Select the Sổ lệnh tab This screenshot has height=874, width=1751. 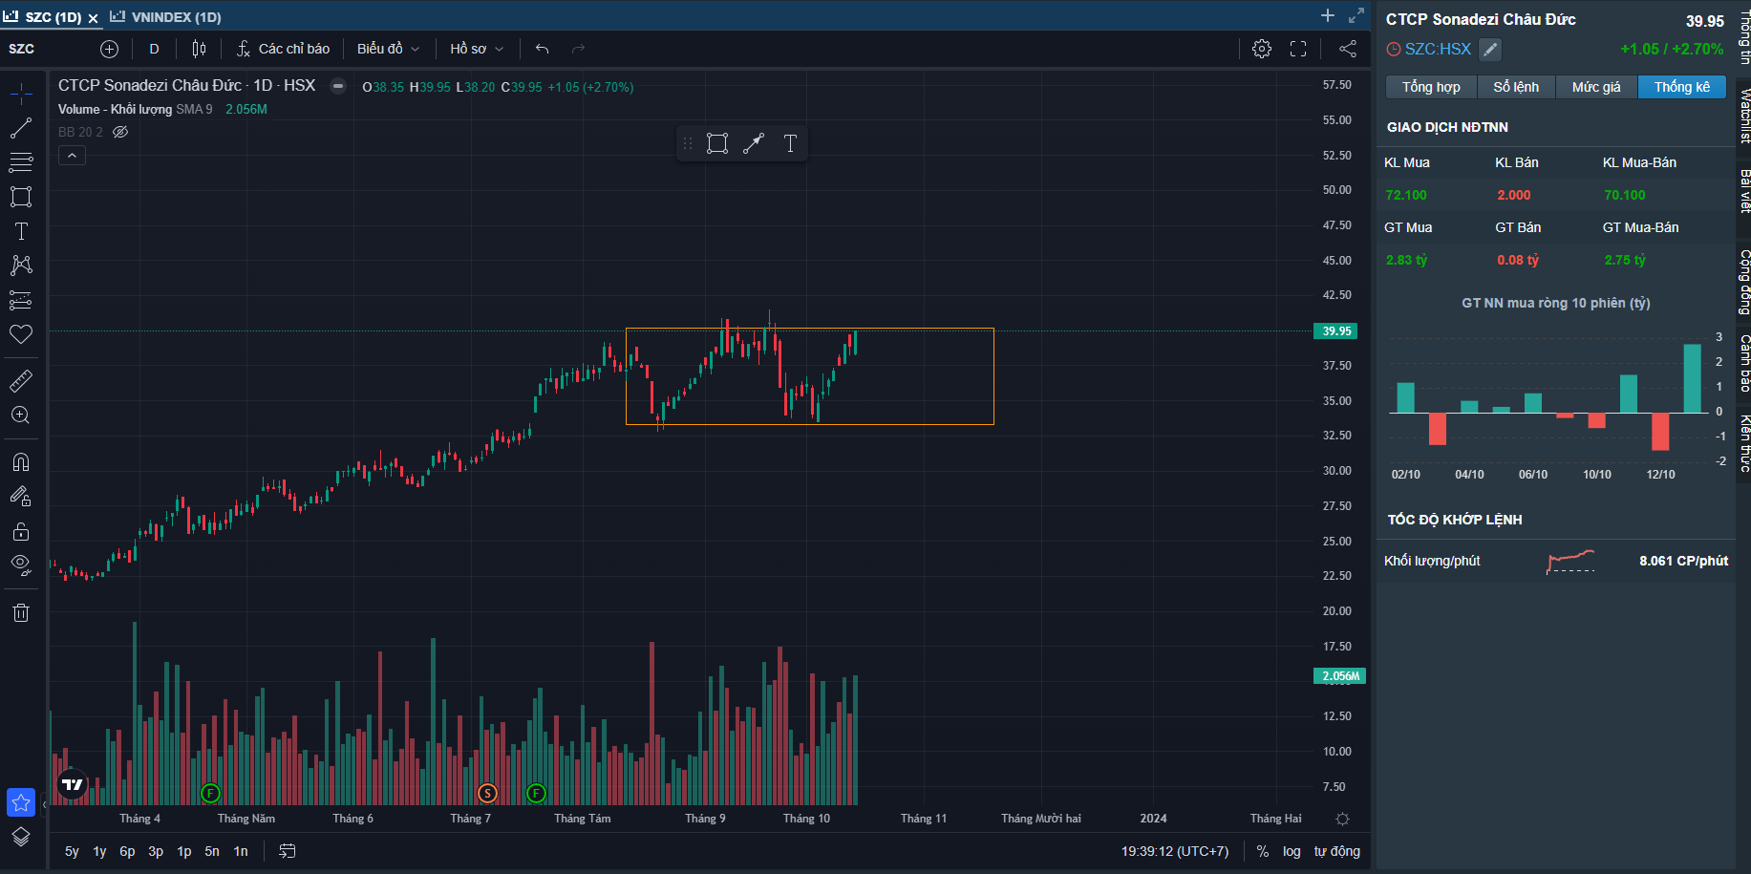pyautogui.click(x=1516, y=87)
